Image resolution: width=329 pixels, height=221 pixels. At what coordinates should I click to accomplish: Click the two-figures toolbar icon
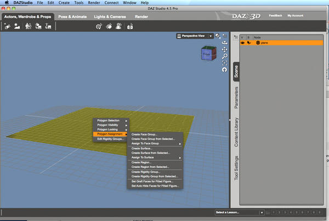29,26
